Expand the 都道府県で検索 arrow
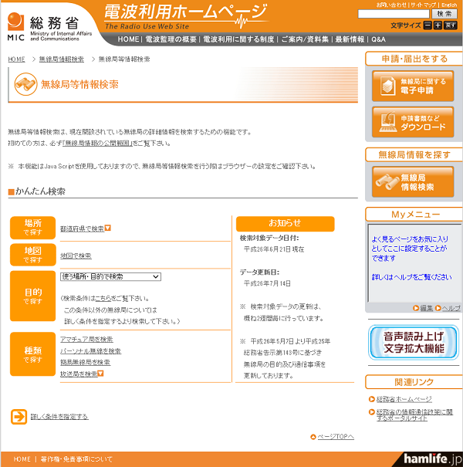Screen dimensions: 463x467 click(x=108, y=228)
